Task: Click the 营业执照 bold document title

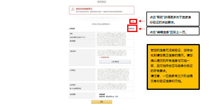Action: coord(102,94)
